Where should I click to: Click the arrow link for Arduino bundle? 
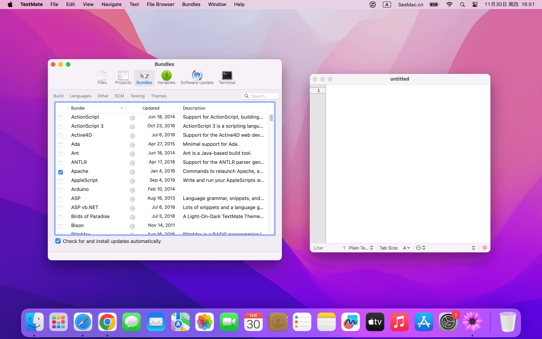click(132, 190)
